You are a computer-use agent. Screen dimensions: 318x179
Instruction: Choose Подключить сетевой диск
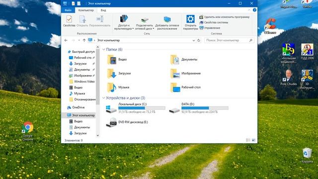pyautogui.click(x=145, y=23)
